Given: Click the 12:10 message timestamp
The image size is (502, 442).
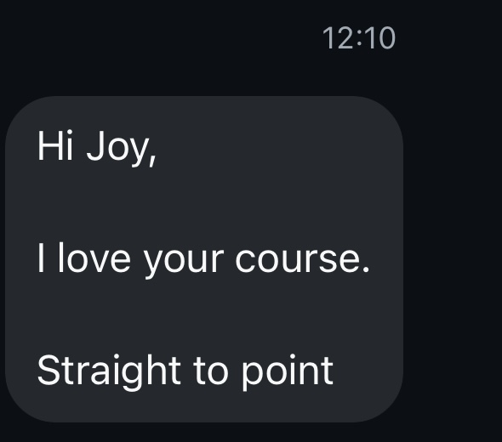Looking at the screenshot, I should click(359, 38).
